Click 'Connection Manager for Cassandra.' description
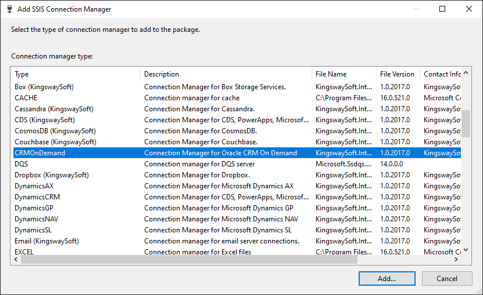The height and width of the screenshot is (295, 483). [x=199, y=109]
